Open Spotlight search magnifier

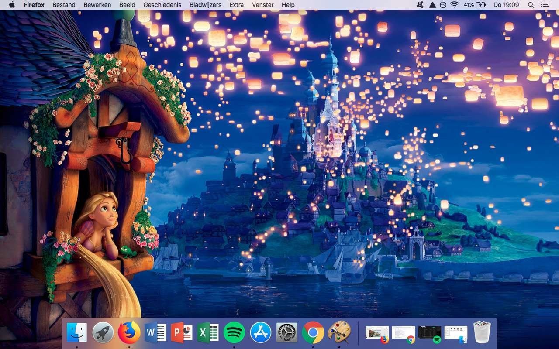click(x=531, y=5)
